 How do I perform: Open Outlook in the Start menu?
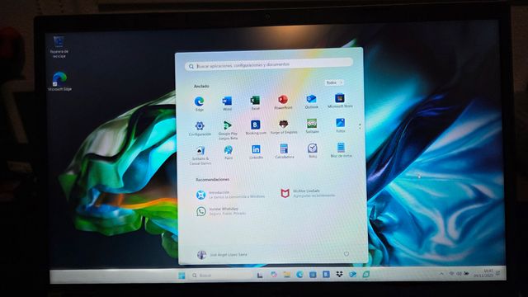(x=311, y=101)
